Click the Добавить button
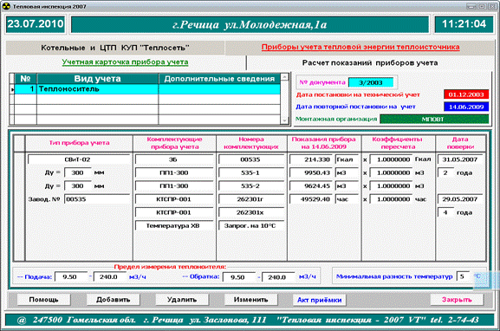This screenshot has height=331, width=500. [114, 300]
